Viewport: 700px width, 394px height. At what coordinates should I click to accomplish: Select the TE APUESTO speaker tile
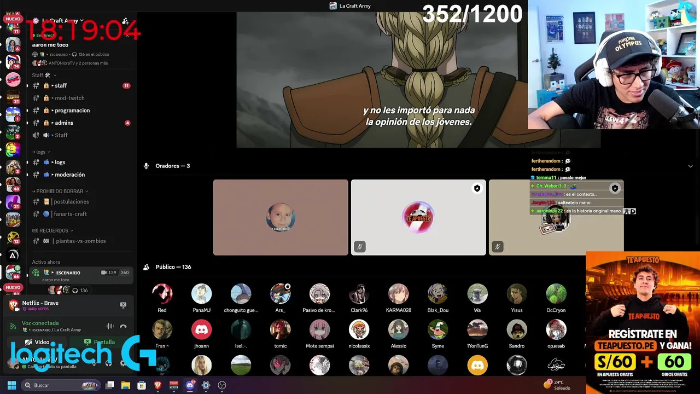pos(418,217)
